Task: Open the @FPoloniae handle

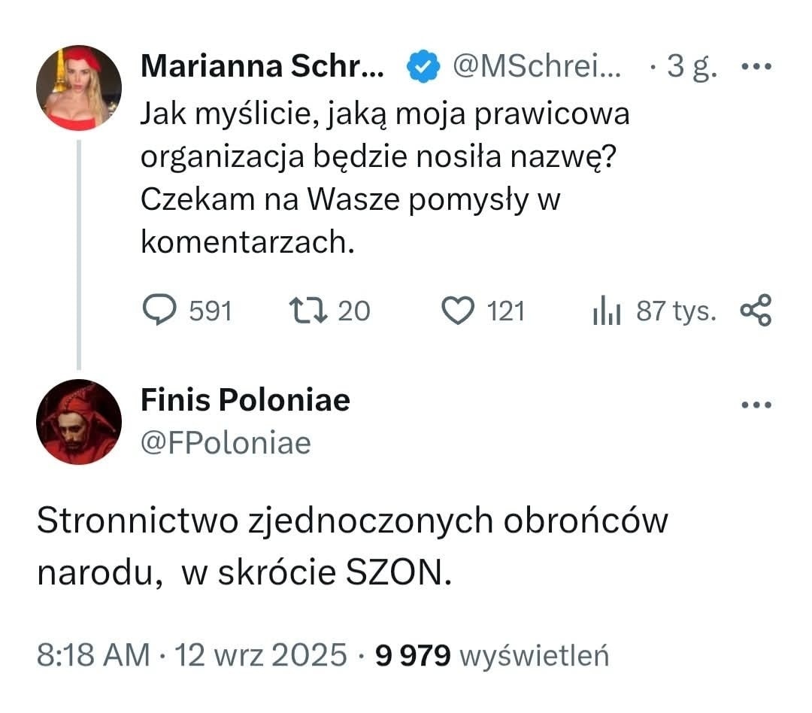Action: (226, 443)
